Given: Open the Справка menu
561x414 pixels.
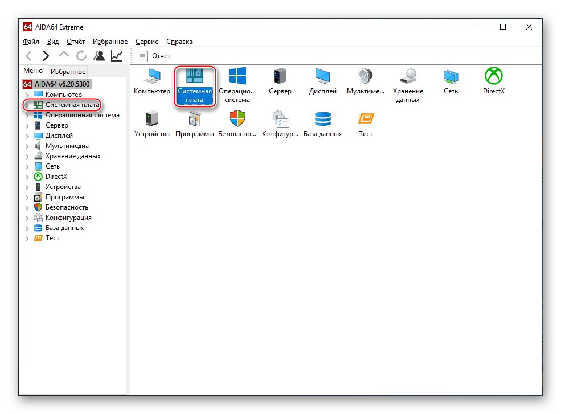Looking at the screenshot, I should pos(179,42).
